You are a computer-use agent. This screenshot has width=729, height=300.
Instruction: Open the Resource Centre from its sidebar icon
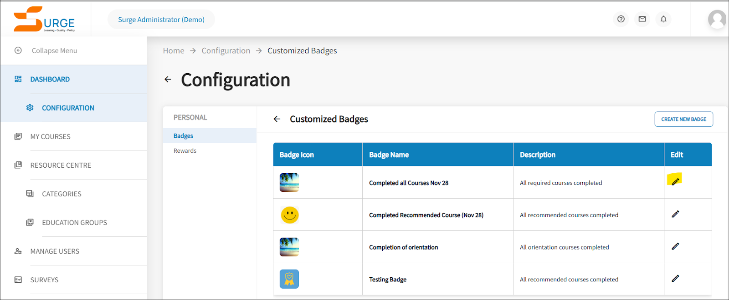18,165
